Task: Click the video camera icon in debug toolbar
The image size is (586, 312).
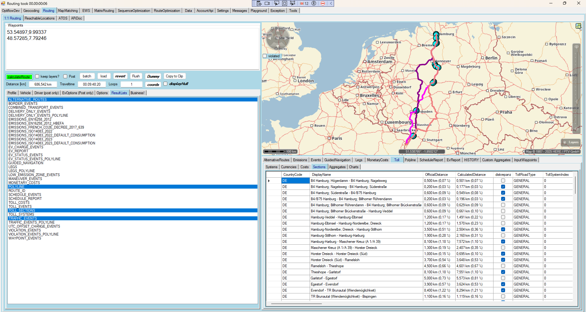Action: coord(267,3)
